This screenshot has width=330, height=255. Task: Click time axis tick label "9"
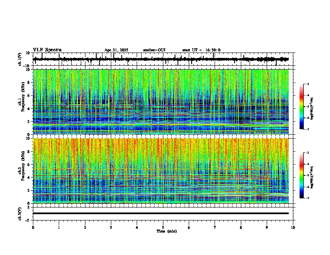[x=267, y=227]
